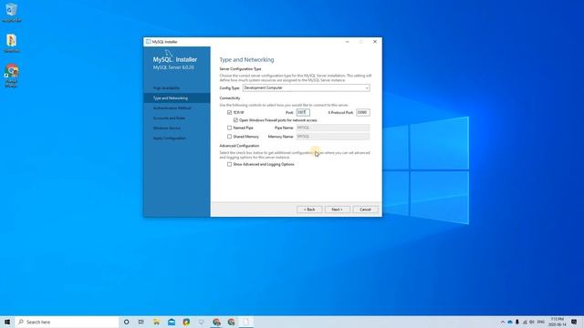This screenshot has height=328, width=584.
Task: Click the Connectivity section label
Action: tap(230, 98)
